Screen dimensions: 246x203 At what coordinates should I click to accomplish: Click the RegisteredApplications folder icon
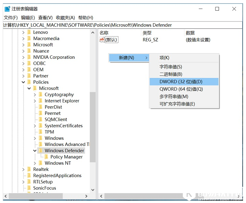[x=29, y=175]
